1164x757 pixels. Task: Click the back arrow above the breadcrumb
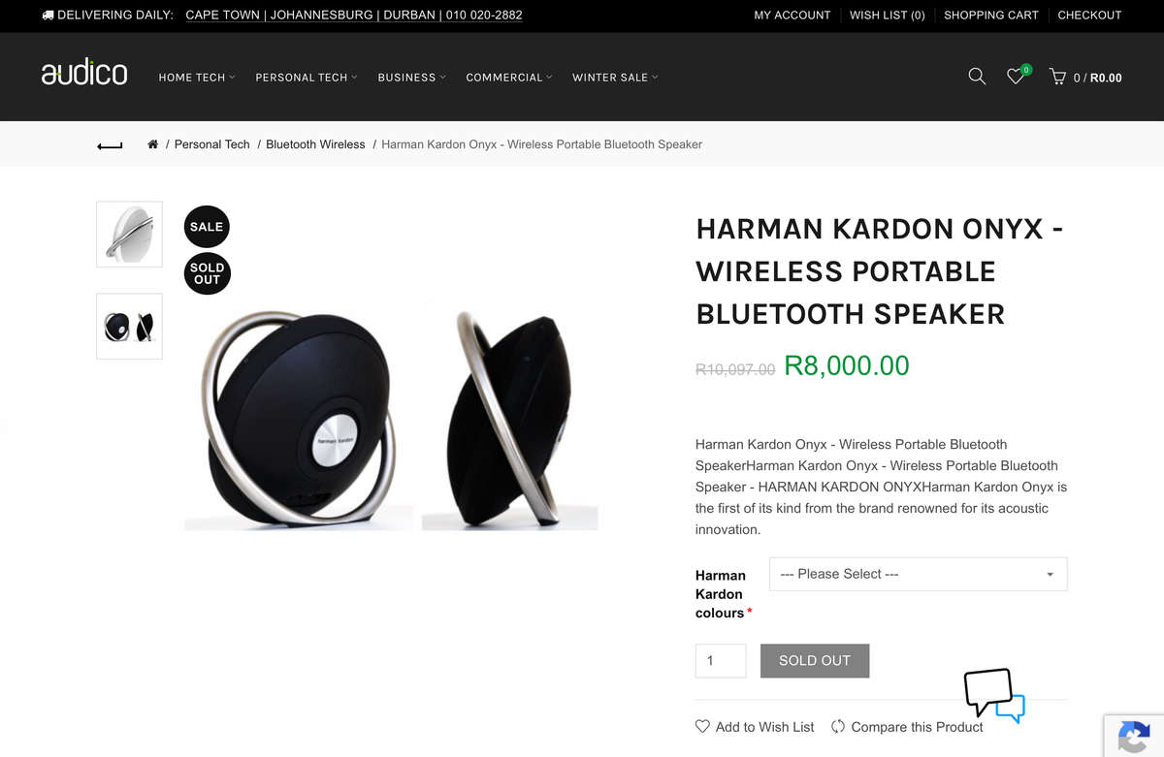click(109, 143)
